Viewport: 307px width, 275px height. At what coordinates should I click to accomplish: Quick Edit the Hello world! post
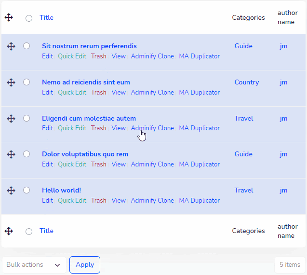72,201
